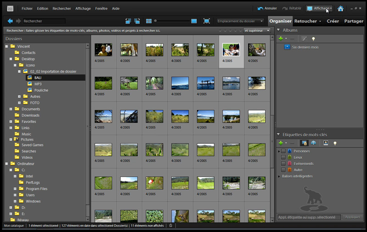Add new keyword tag with green plus
This screenshot has height=232, width=367.
click(281, 143)
